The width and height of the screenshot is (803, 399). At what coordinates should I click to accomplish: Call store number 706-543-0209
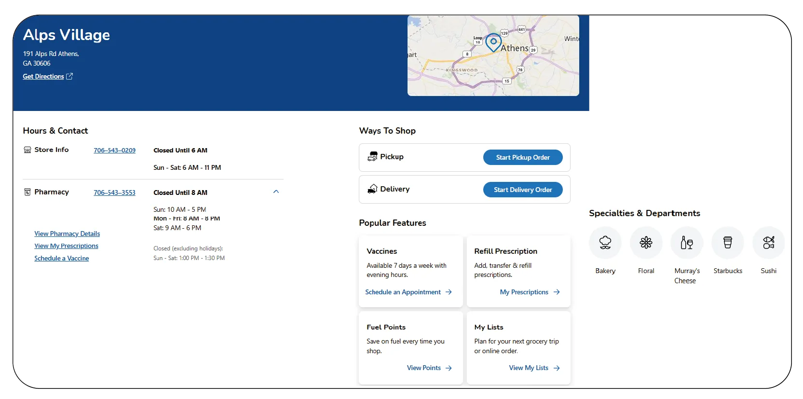point(114,151)
